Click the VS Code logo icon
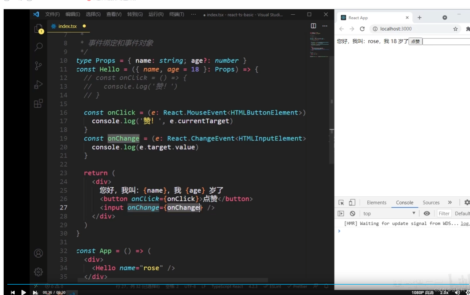The image size is (470, 295). (36, 14)
